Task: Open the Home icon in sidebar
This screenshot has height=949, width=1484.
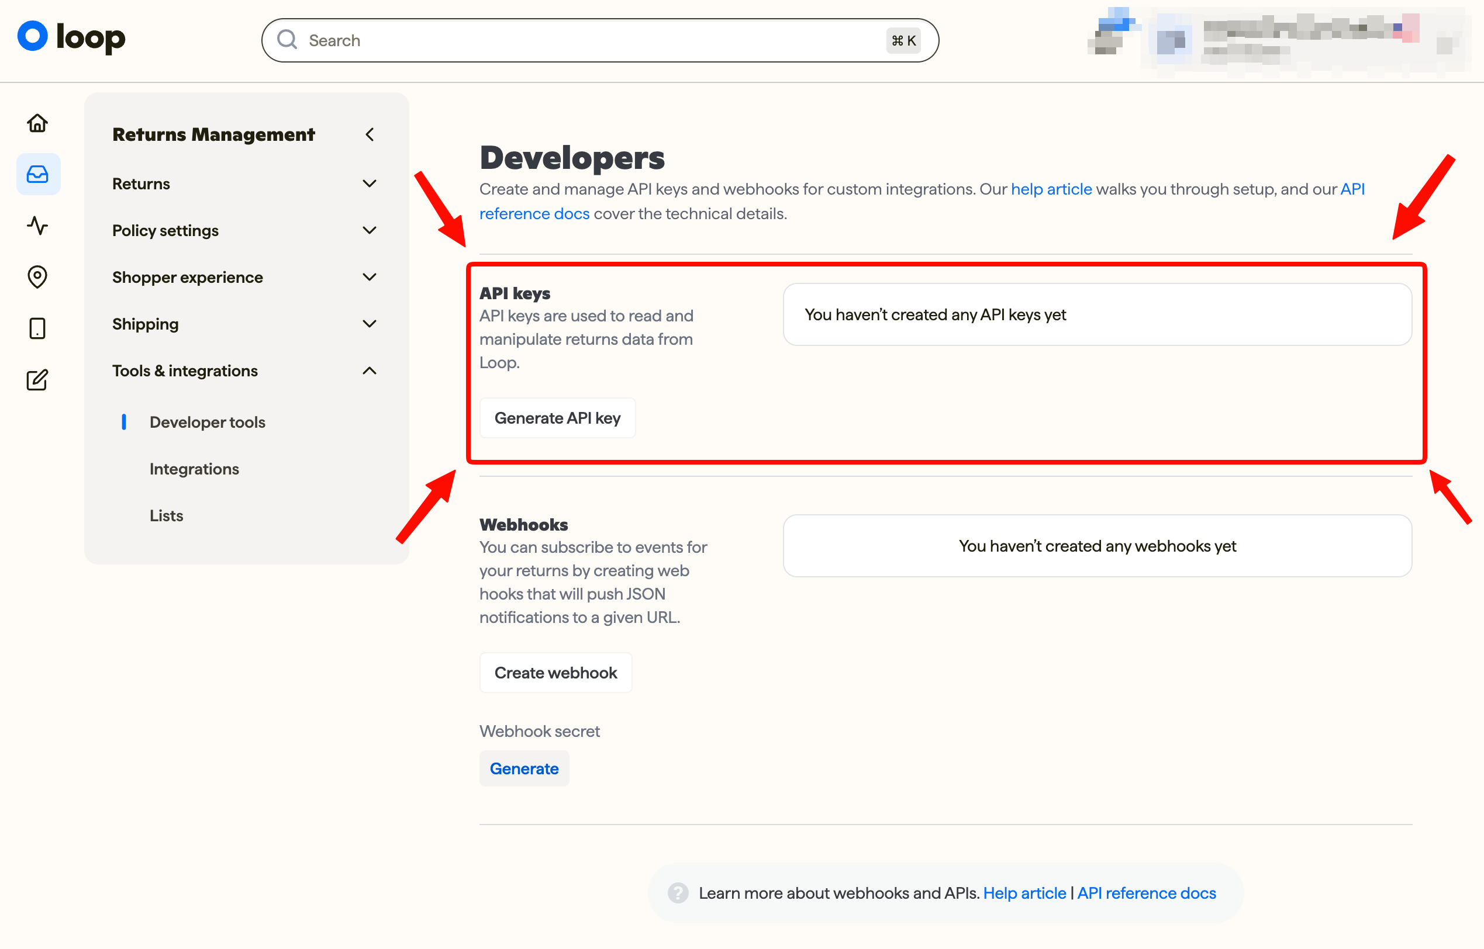Action: click(x=37, y=123)
